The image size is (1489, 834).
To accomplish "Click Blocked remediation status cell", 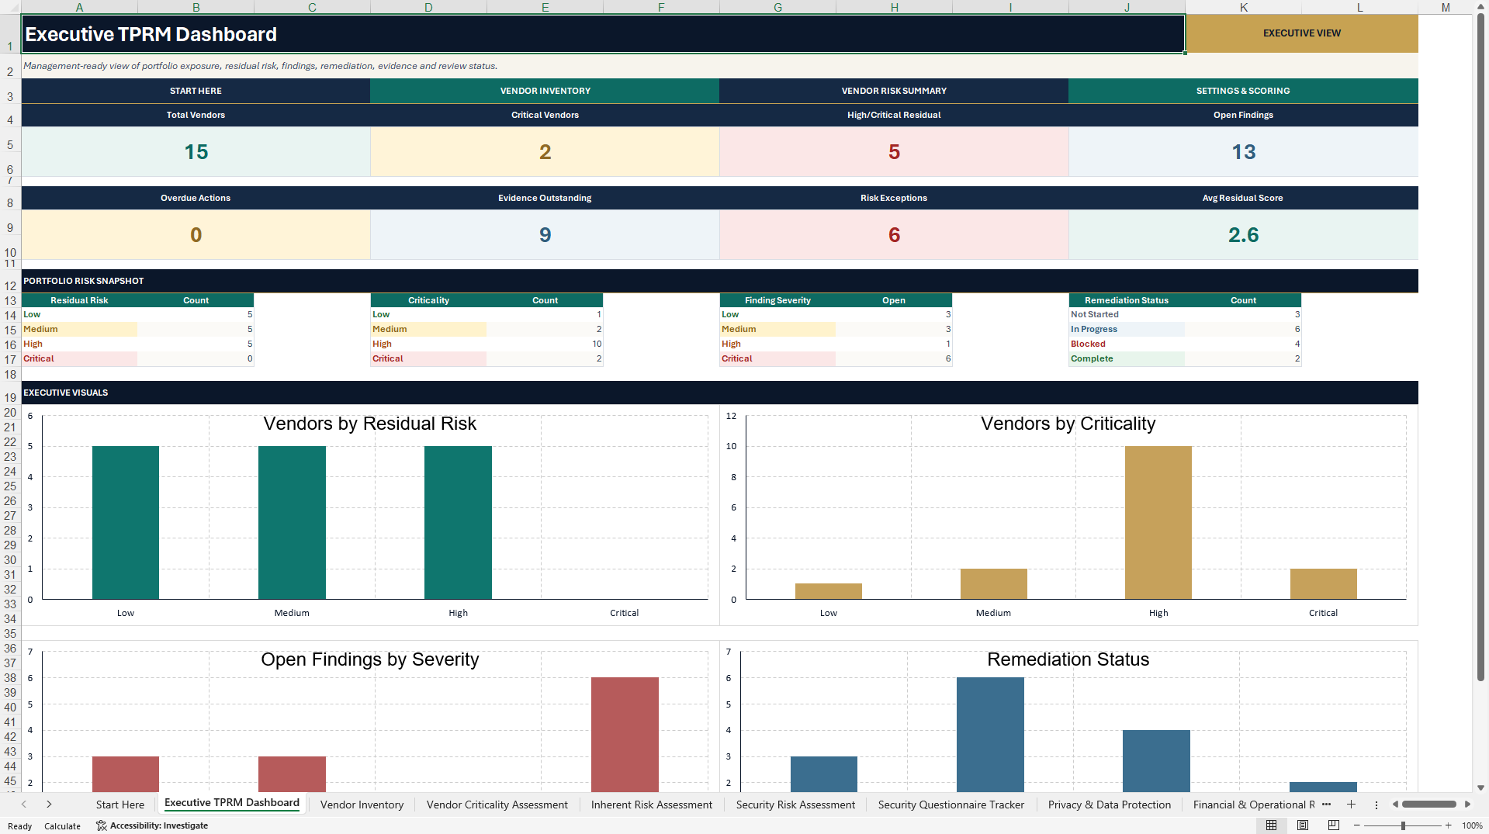I will tap(1127, 344).
